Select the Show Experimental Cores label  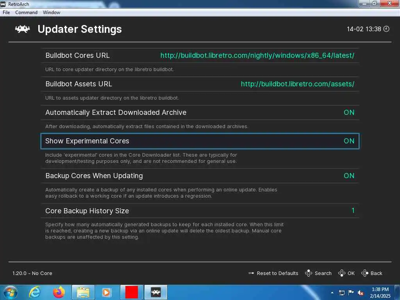pos(87,141)
